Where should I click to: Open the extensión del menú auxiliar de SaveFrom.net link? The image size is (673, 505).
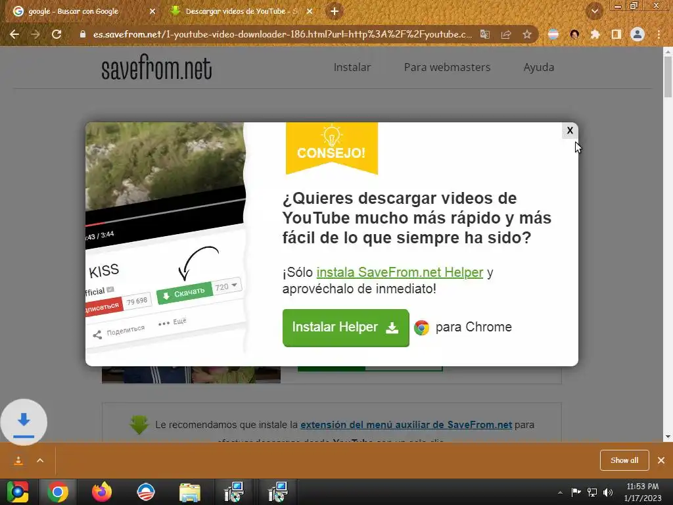(x=406, y=425)
